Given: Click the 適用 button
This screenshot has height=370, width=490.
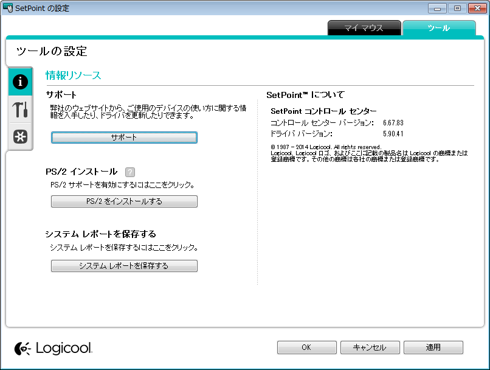Looking at the screenshot, I should pyautogui.click(x=433, y=347).
